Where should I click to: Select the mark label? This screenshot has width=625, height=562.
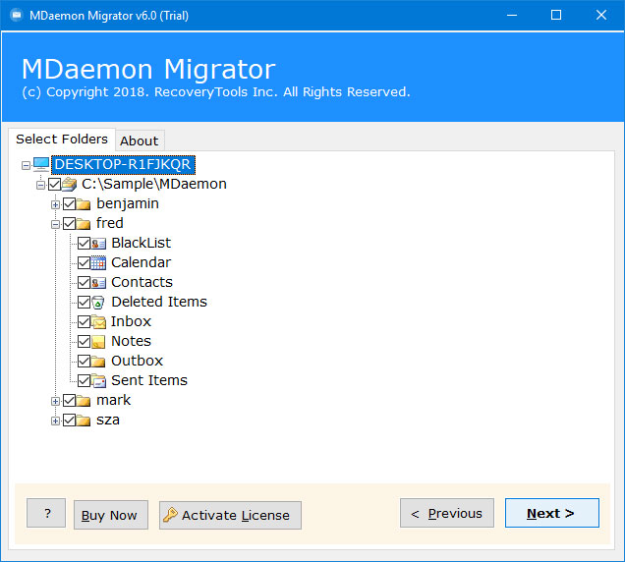[113, 400]
